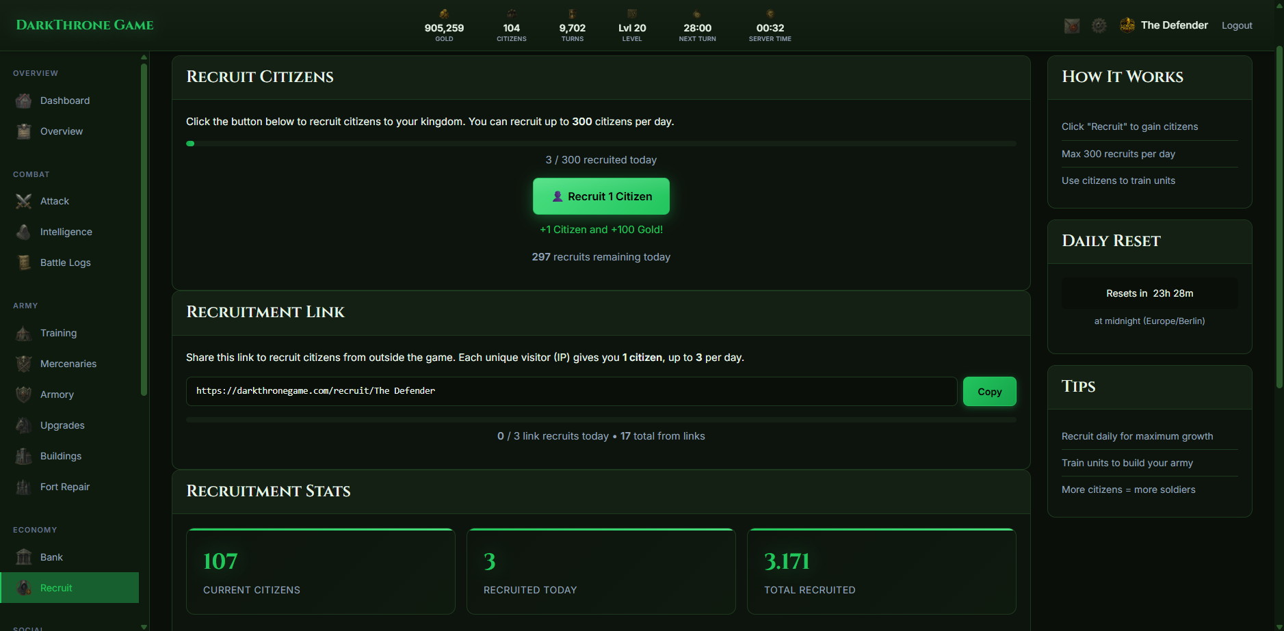This screenshot has height=631, width=1284.
Task: Click the Armory shield icon
Action: pyautogui.click(x=24, y=394)
